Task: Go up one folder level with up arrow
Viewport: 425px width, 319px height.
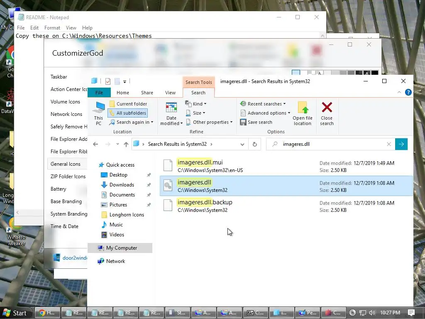Action: (x=126, y=144)
